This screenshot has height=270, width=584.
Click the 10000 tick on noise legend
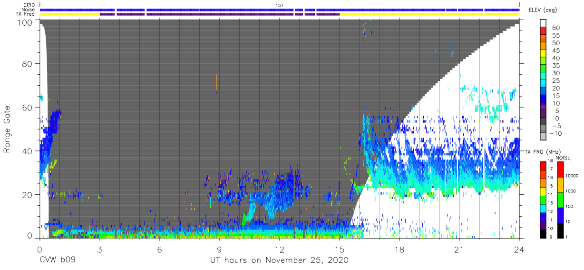pos(573,176)
